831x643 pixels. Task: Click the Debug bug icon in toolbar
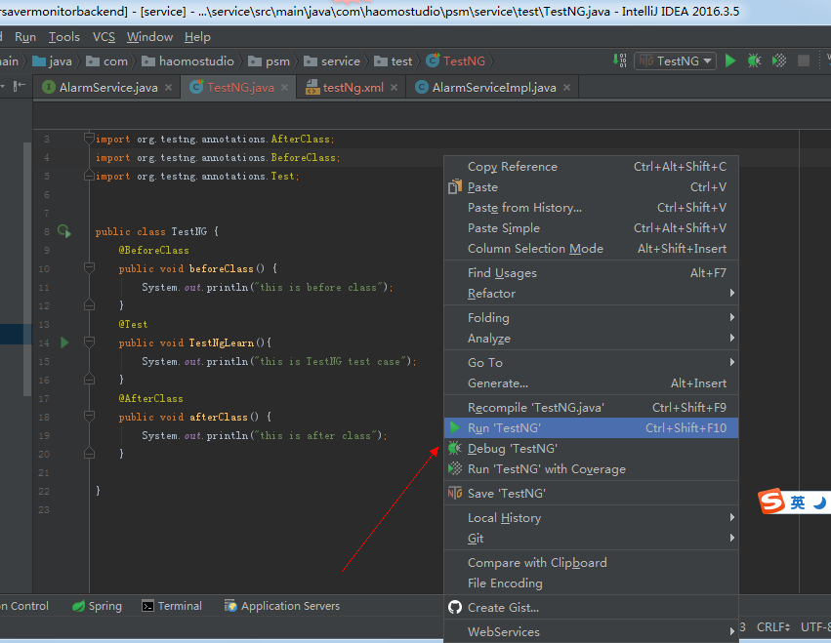[x=754, y=60]
